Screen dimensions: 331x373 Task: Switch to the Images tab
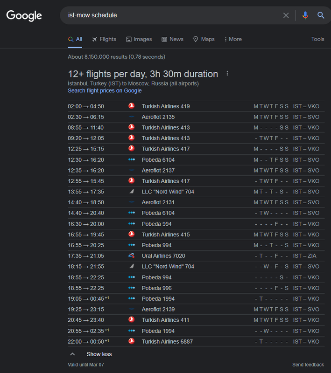coord(139,39)
